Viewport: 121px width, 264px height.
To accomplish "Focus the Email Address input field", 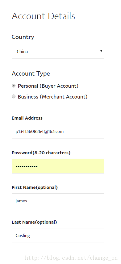I will coord(58,131).
